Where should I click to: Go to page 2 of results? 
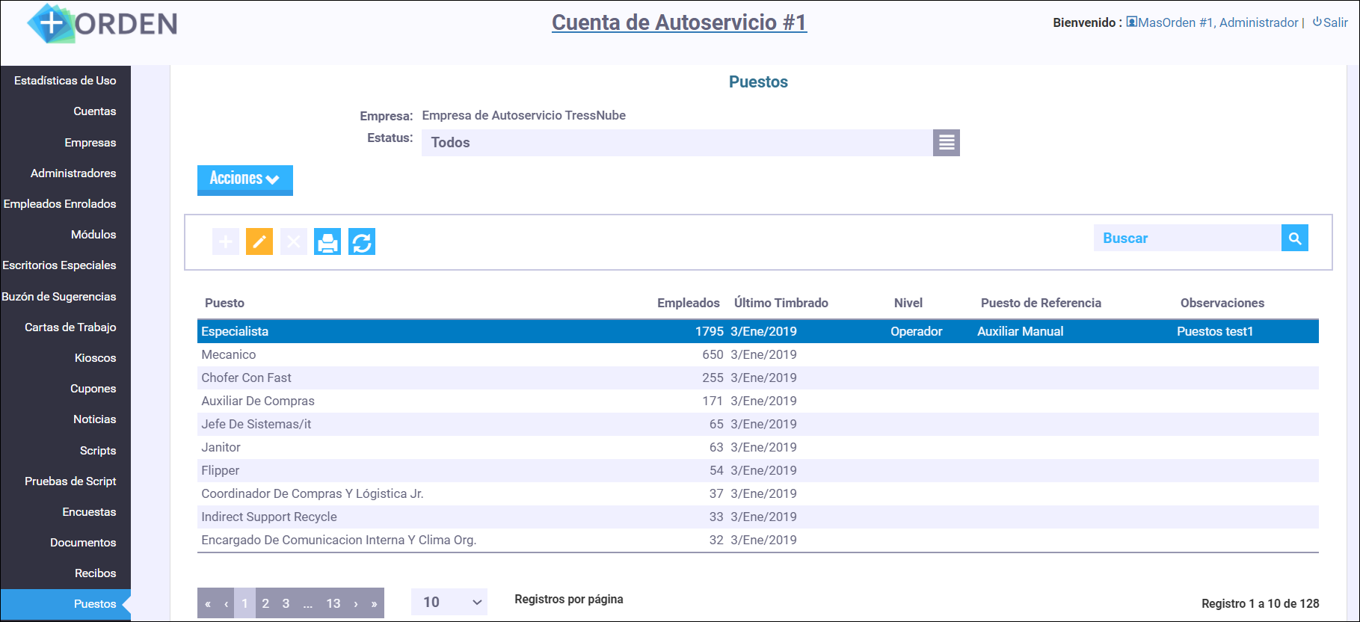[265, 603]
